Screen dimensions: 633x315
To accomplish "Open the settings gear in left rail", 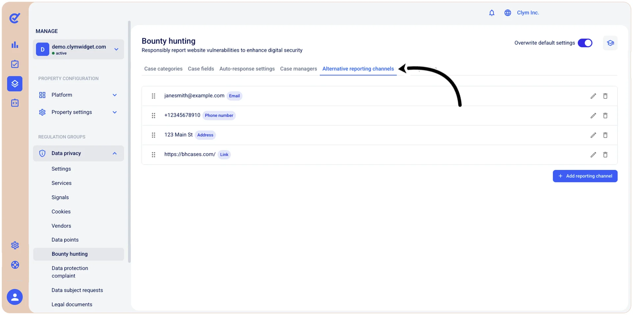I will point(15,245).
